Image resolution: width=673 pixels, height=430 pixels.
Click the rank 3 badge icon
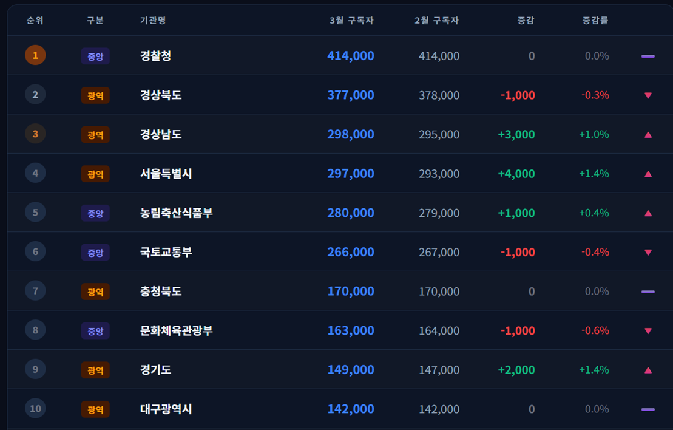[35, 134]
